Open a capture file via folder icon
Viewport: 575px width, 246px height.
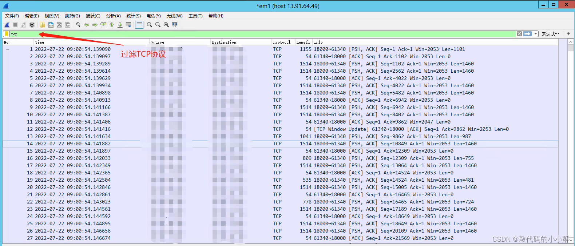click(x=43, y=25)
